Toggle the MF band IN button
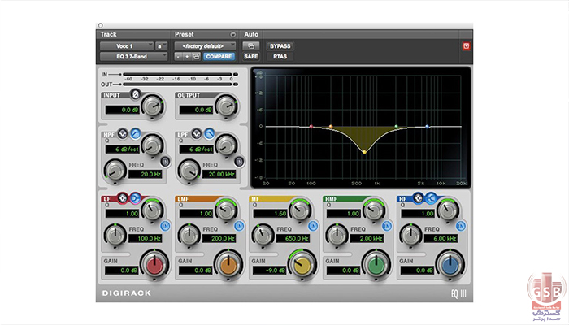Viewport: 569px width, 325px height. 312,224
